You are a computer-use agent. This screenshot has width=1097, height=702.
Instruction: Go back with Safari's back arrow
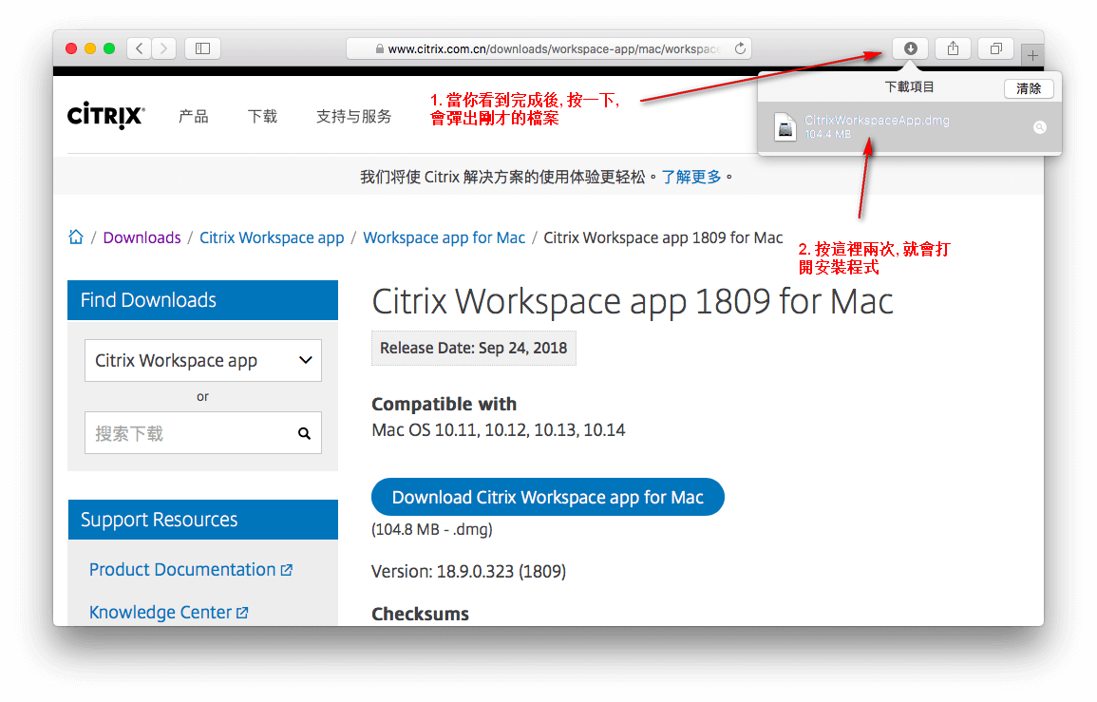coord(140,48)
